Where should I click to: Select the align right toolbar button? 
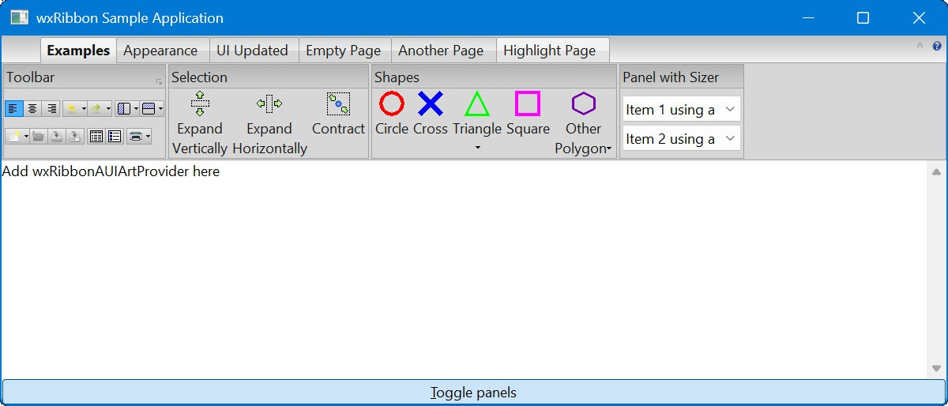pyautogui.click(x=51, y=108)
